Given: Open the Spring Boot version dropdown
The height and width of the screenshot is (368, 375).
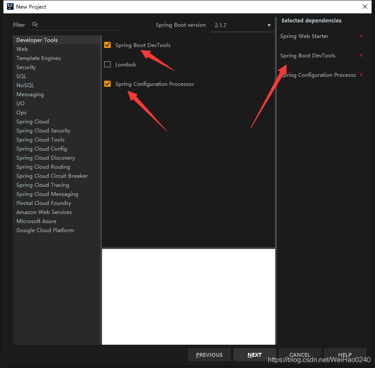Looking at the screenshot, I should pos(242,25).
